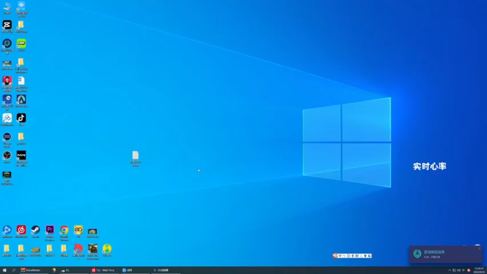Open the Baidu Netdisk desktop shortcut

7,118
